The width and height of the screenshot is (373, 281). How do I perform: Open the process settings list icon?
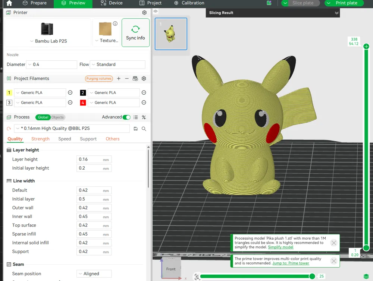coord(136,117)
